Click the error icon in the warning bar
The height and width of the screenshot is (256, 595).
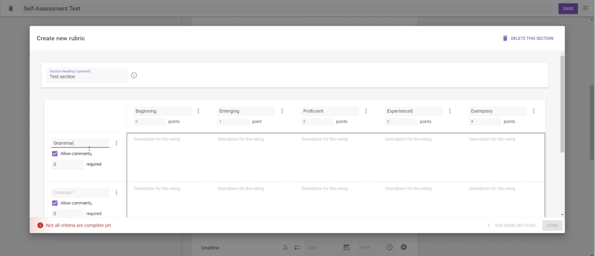pyautogui.click(x=40, y=225)
